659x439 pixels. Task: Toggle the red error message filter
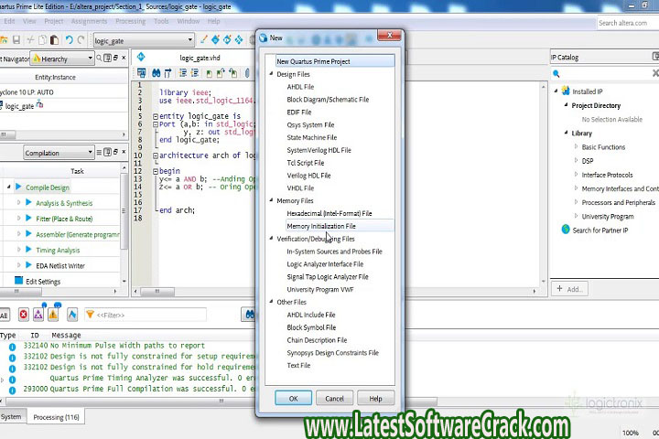coord(23,315)
